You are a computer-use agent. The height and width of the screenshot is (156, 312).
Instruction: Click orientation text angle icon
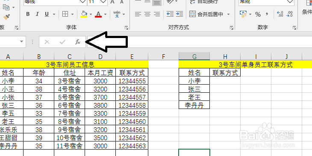170,2
